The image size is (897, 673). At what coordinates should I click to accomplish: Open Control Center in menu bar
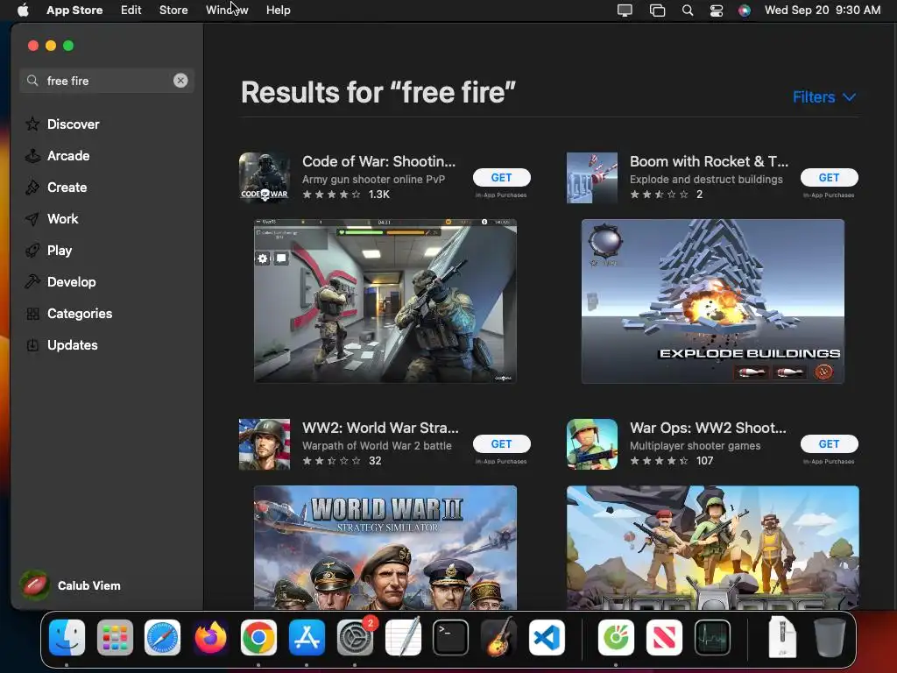click(717, 10)
